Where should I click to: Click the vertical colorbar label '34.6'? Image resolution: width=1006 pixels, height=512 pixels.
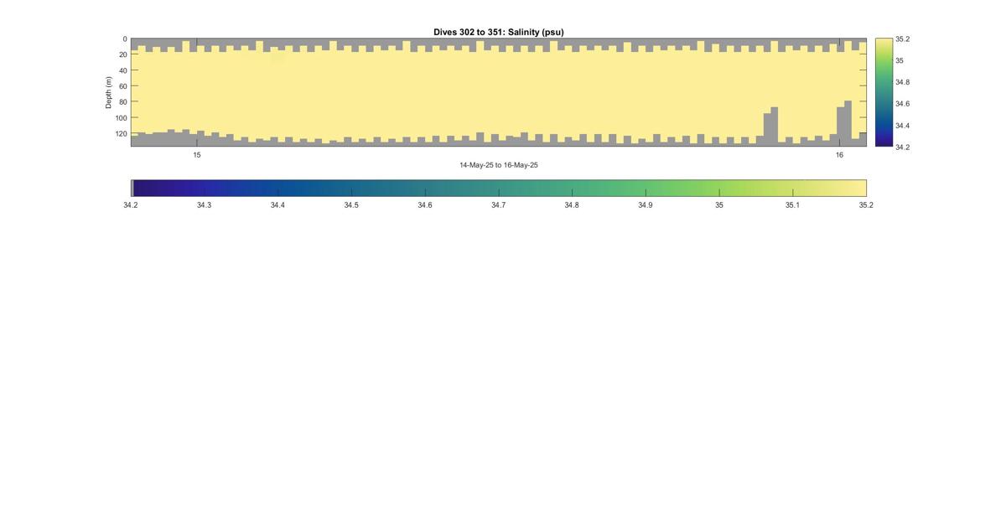(x=902, y=104)
